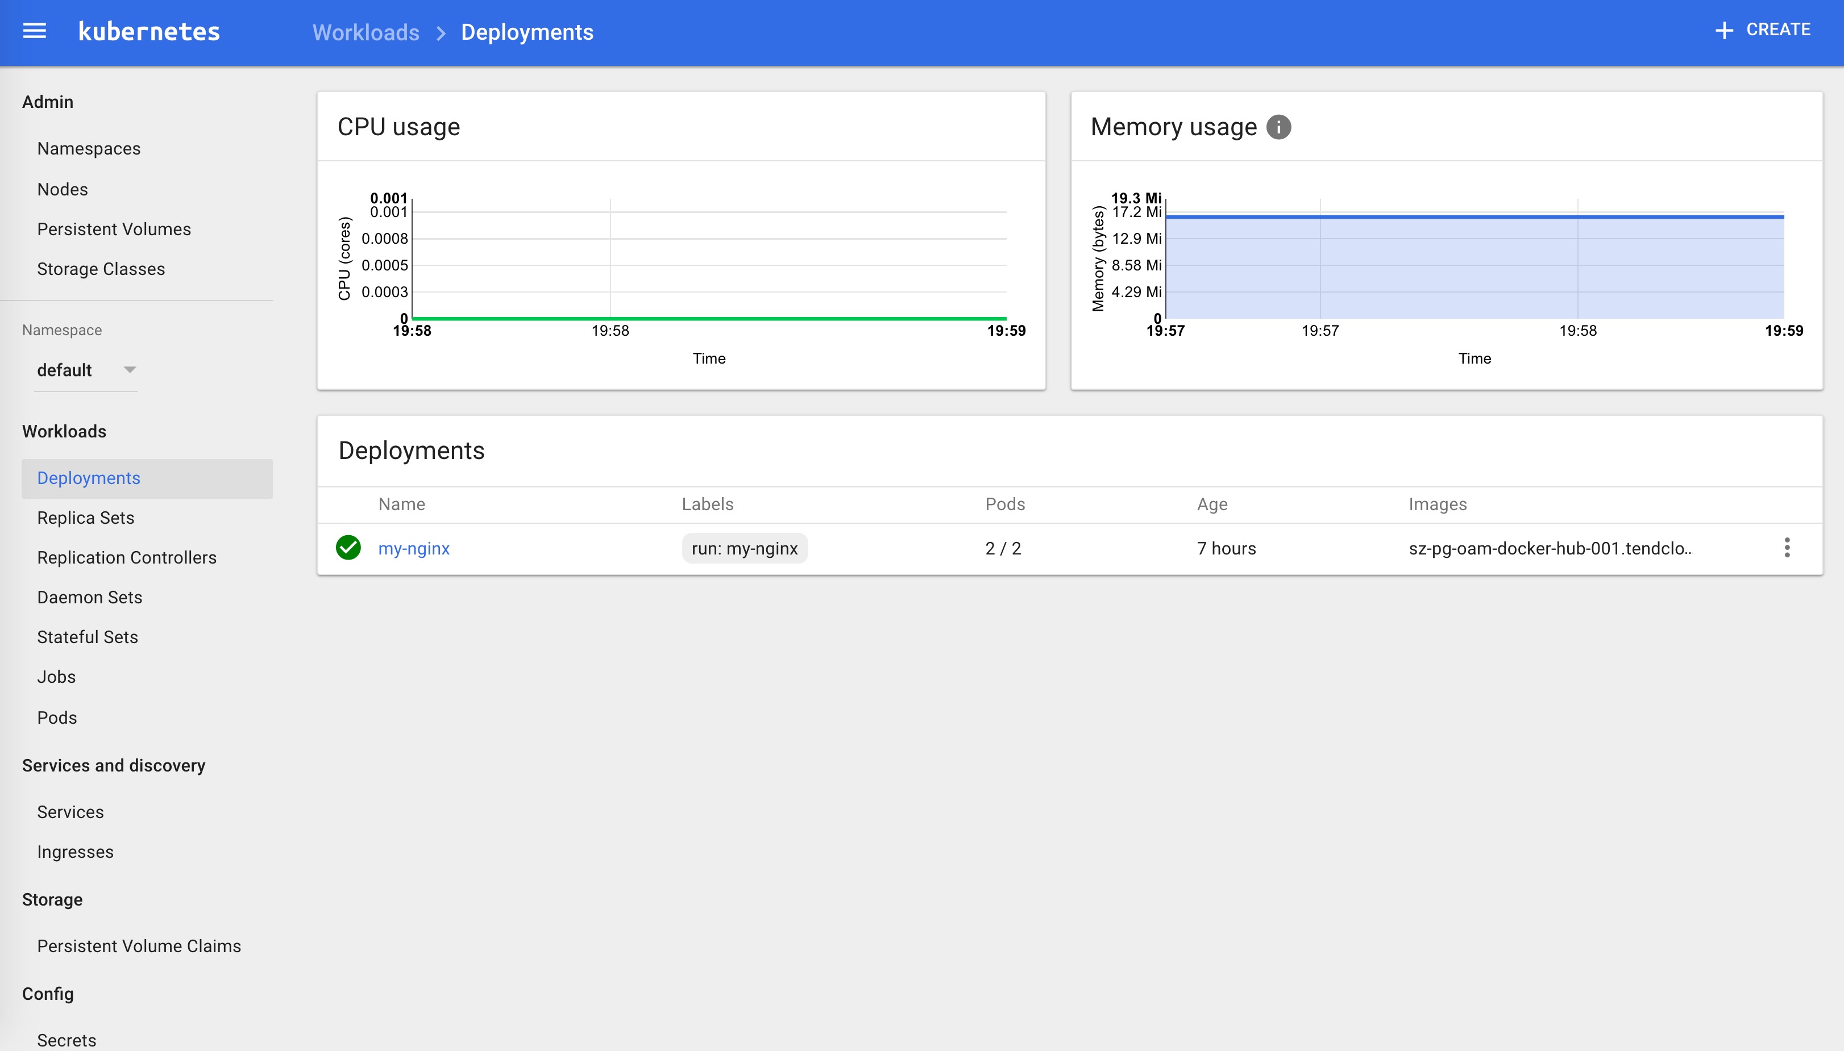This screenshot has height=1051, width=1844.
Task: Toggle the Namespaces section in Admin
Action: click(x=90, y=148)
